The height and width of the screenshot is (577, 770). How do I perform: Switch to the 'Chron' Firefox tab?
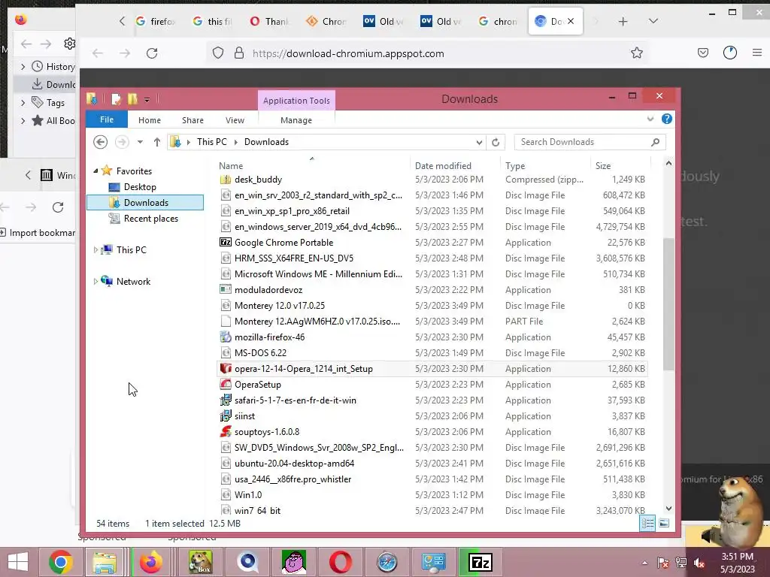[x=326, y=22]
